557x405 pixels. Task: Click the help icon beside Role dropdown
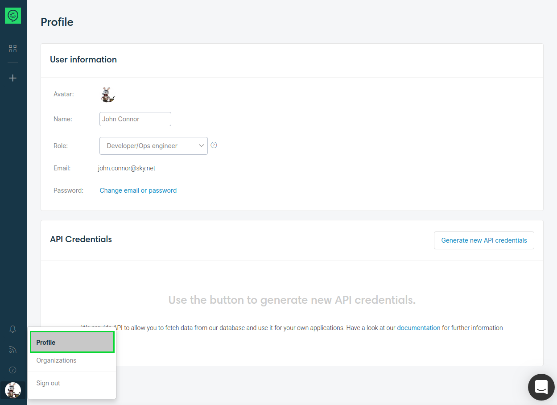point(214,145)
